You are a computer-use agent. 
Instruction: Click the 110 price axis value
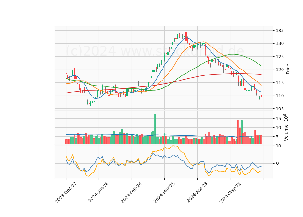pyautogui.click(x=280, y=96)
